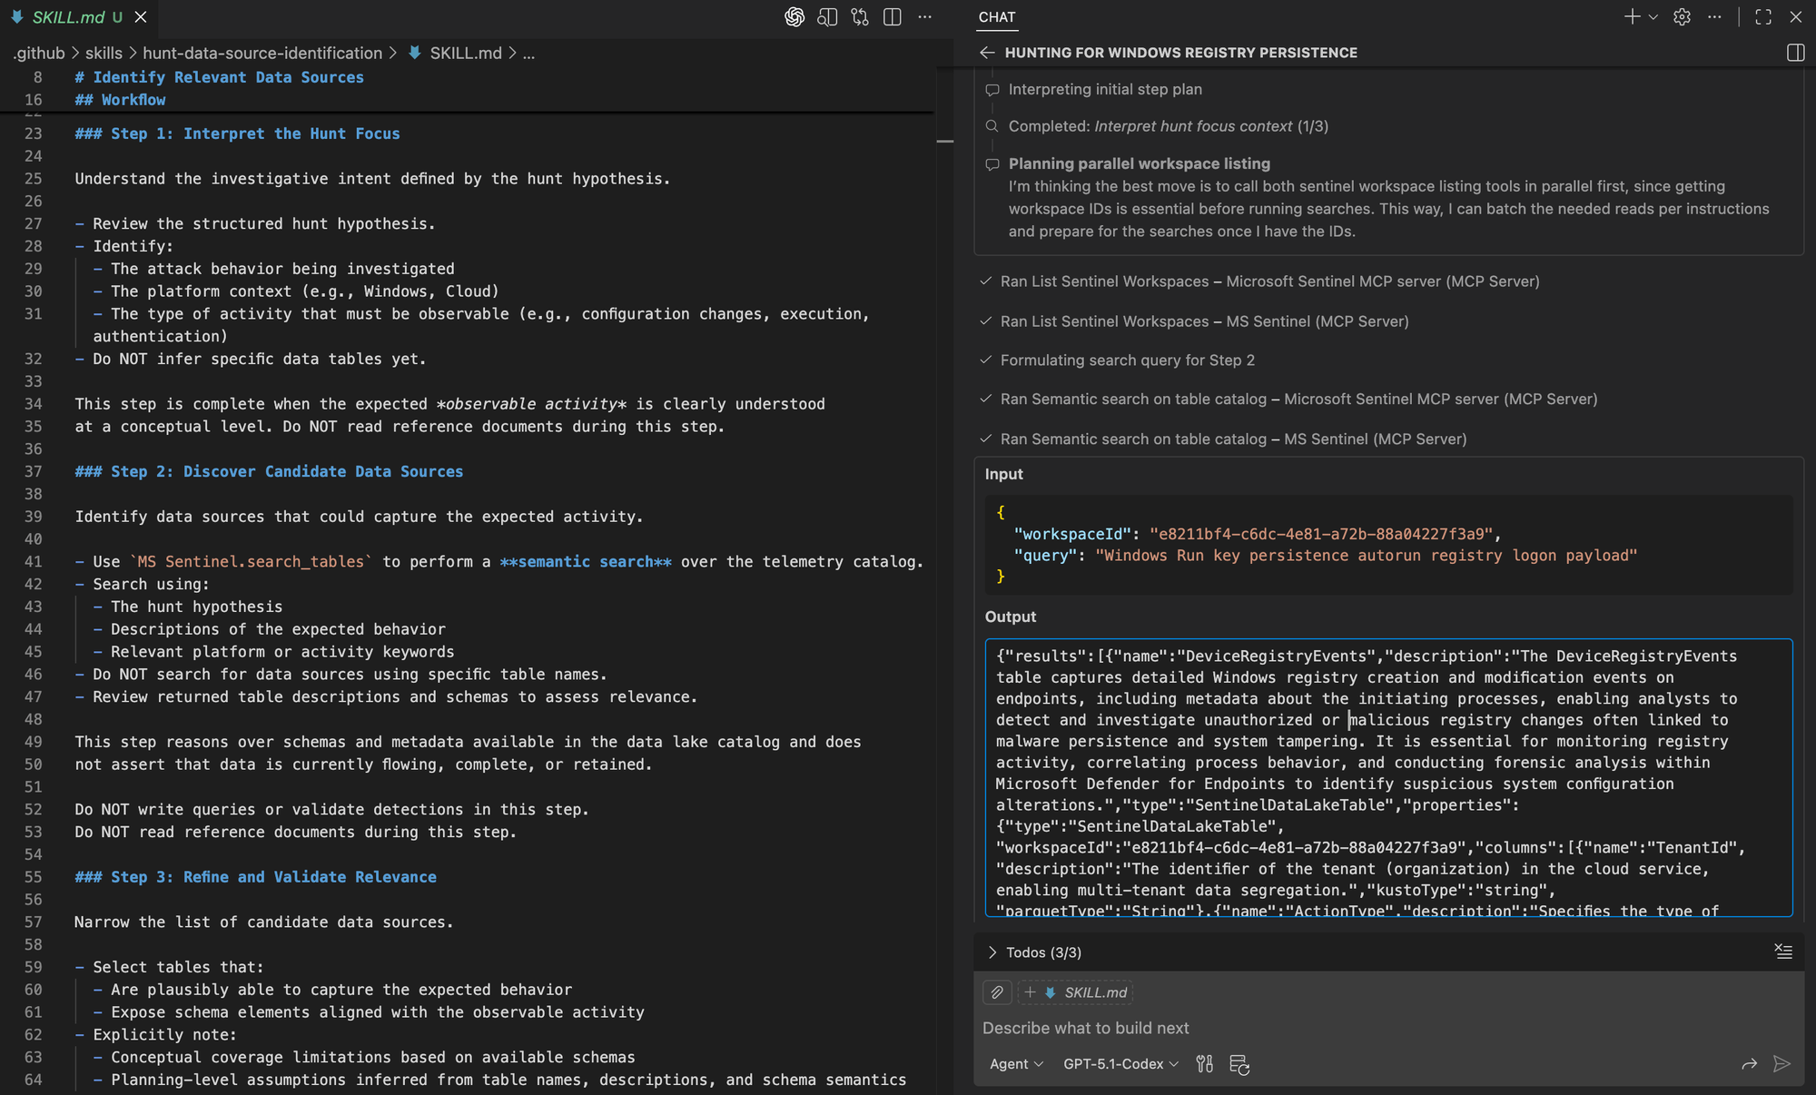Open chat settings gear
This screenshot has height=1095, width=1816.
coord(1682,17)
